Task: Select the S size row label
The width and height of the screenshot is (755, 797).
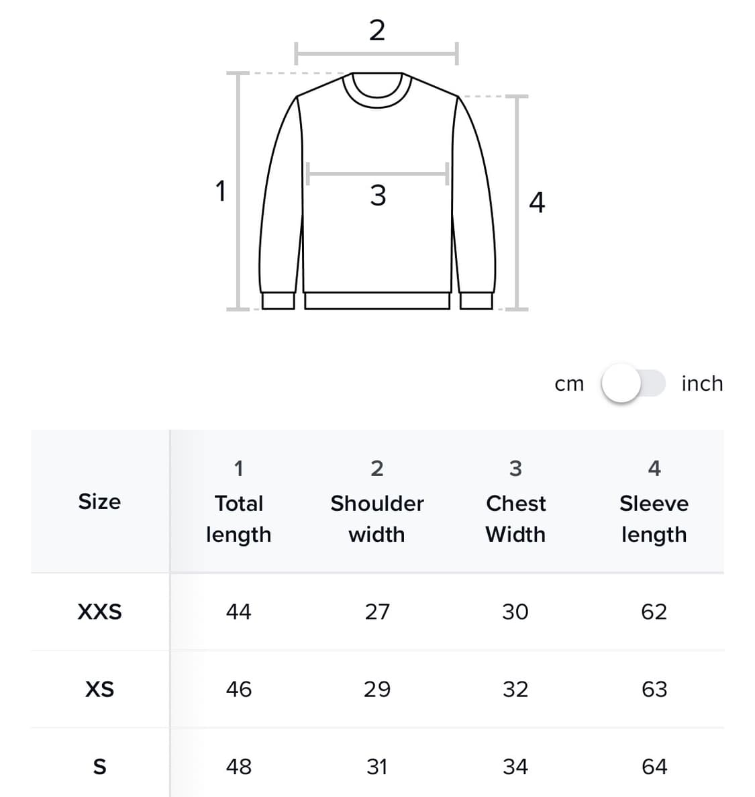Action: 99,766
